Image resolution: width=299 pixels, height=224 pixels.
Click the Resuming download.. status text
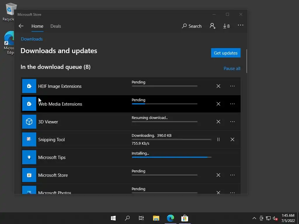pos(150,118)
